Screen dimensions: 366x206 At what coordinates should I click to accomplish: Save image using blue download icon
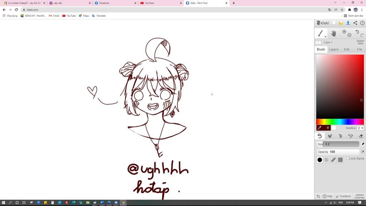pos(348,23)
